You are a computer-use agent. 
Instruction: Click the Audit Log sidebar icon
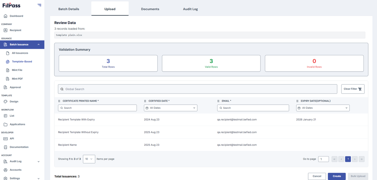point(5,161)
